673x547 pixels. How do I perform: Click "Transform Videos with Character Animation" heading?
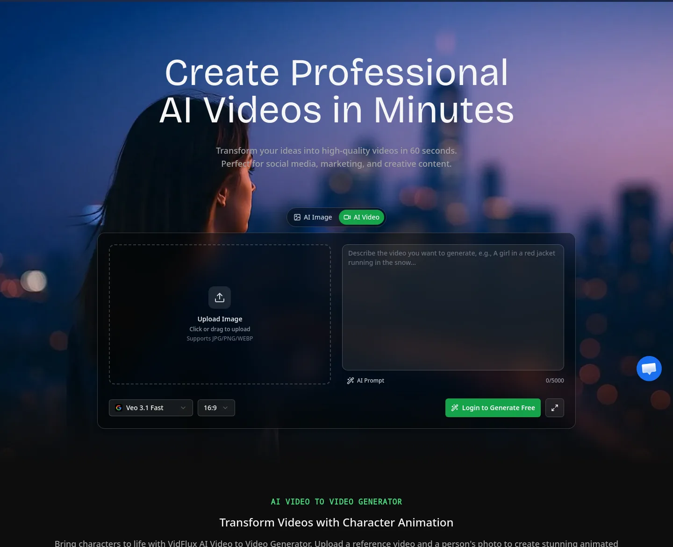tap(336, 522)
